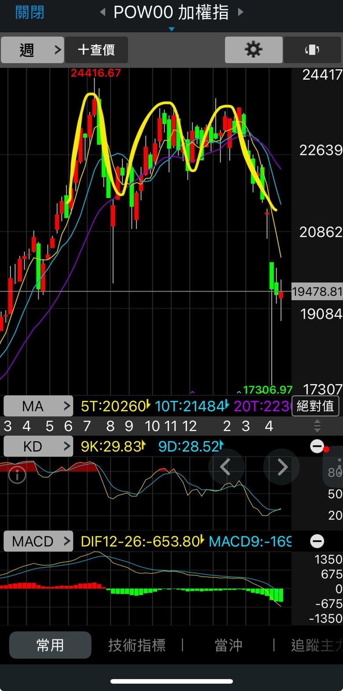343x691 pixels.
Task: Move chart right with the forward arrow
Action: coord(281,467)
